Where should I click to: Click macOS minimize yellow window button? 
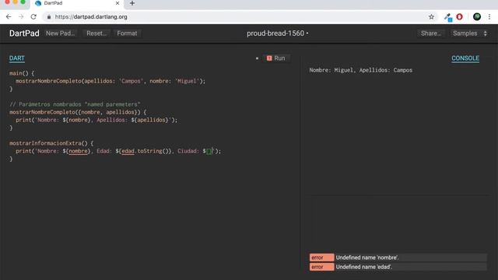click(15, 2)
